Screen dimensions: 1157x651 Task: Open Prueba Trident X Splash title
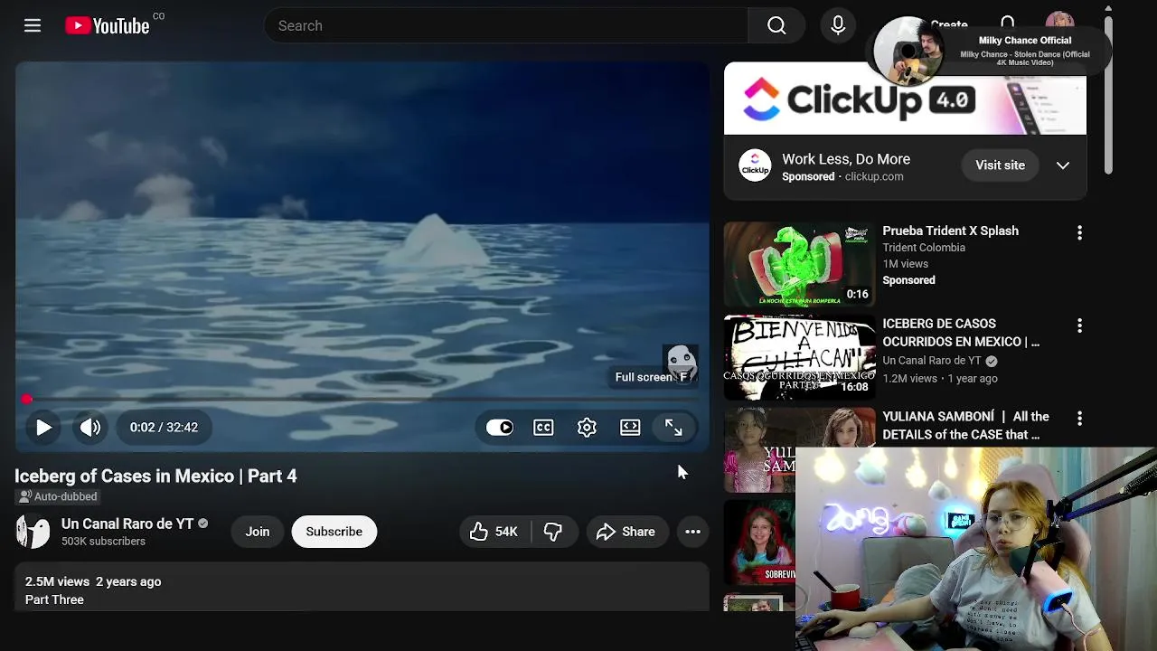click(950, 231)
